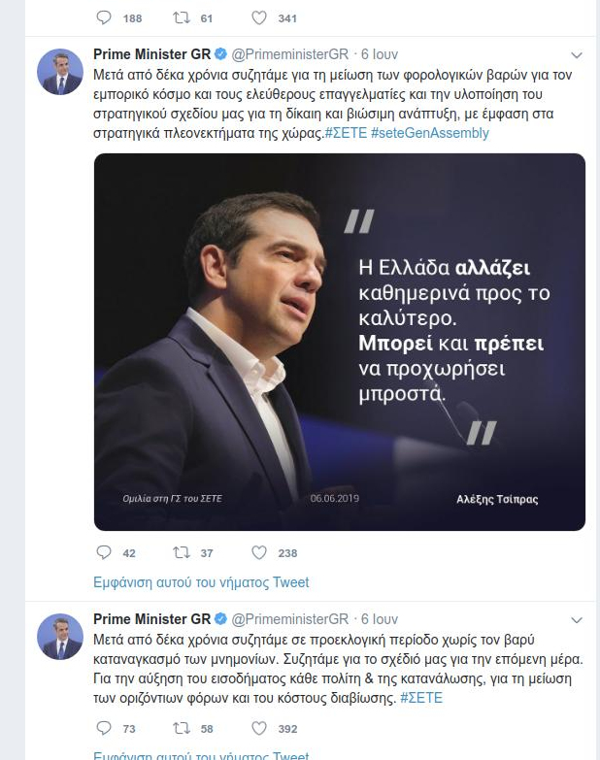
Task: Open the #ΣΕΤΕ hashtag in the last tweet
Action: (421, 698)
